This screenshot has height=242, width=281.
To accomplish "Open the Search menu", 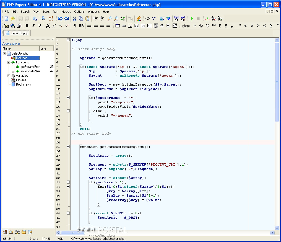I will click(x=25, y=12).
